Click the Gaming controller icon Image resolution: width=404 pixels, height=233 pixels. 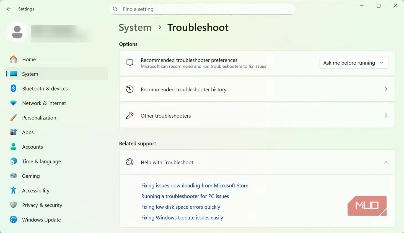[x=13, y=176]
